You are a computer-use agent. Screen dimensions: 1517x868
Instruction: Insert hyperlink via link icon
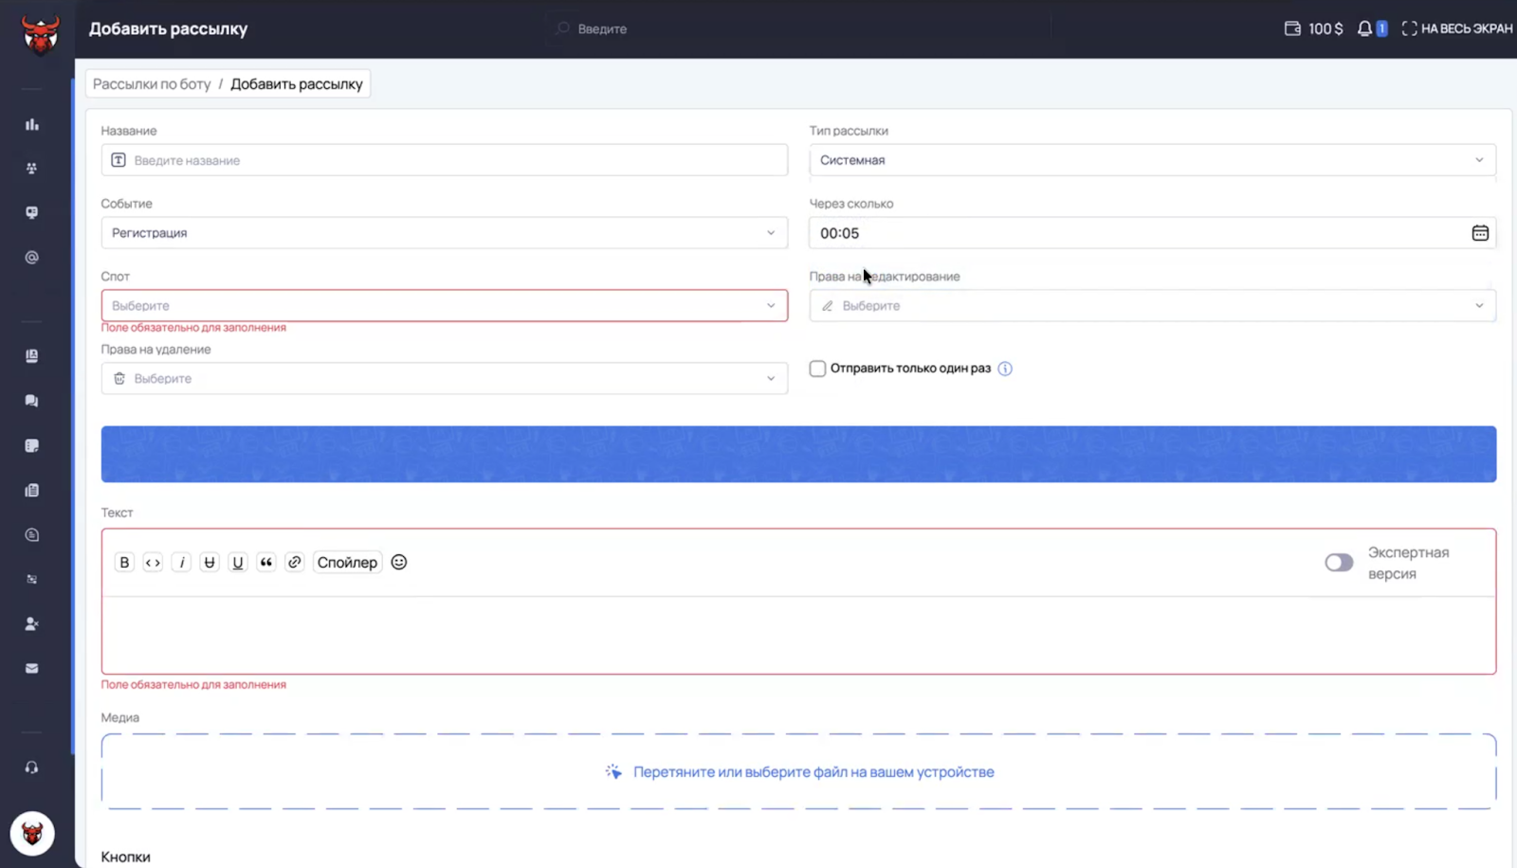click(x=295, y=562)
